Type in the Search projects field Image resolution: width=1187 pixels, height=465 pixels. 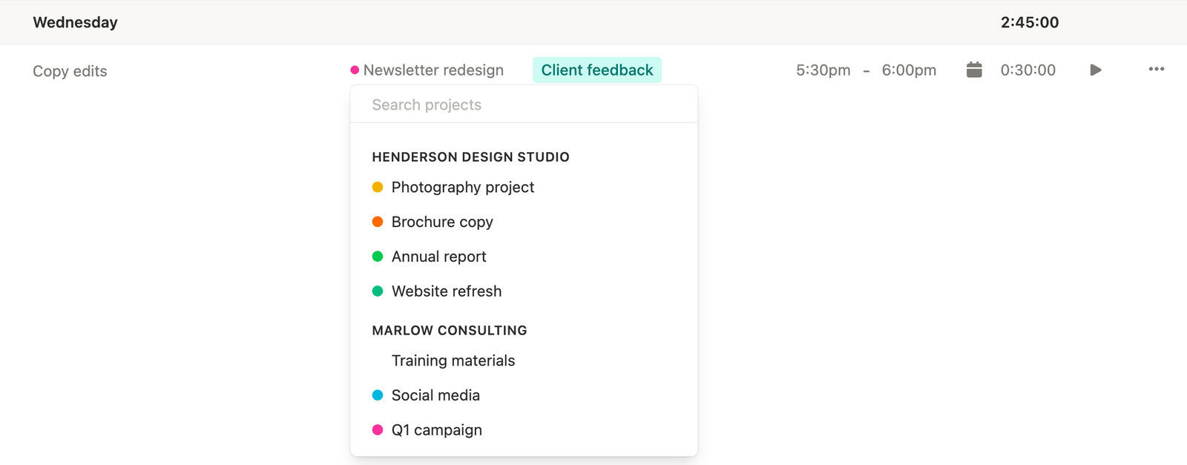point(523,105)
